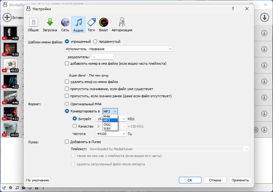The image size is (273, 192).
Task: Click the music note icon in status bar
Action: [17, 188]
